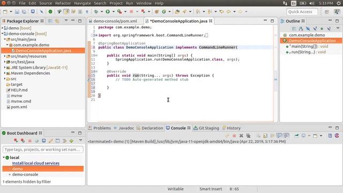Toggle Show Console on standard error change
The image size is (343, 193).
coord(286,136)
